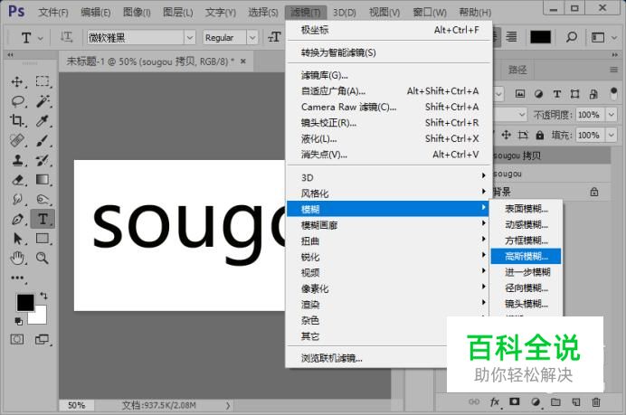Expand the 模糊画廊 submenu

pyautogui.click(x=389, y=225)
